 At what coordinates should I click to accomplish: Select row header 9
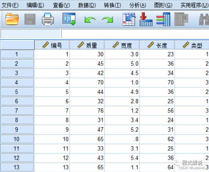(x=17, y=130)
